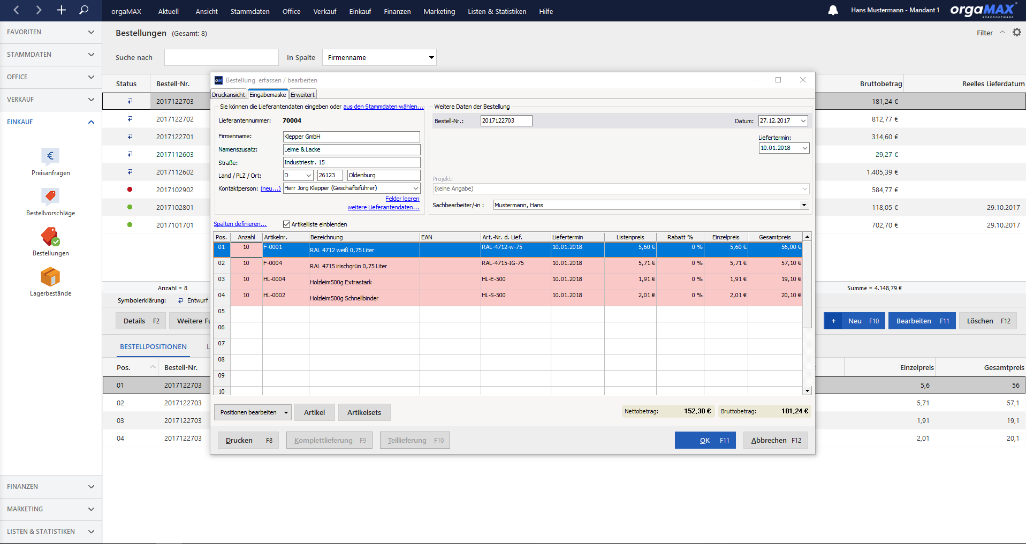Click the Details F2 button
1026x544 pixels.
pyautogui.click(x=141, y=321)
